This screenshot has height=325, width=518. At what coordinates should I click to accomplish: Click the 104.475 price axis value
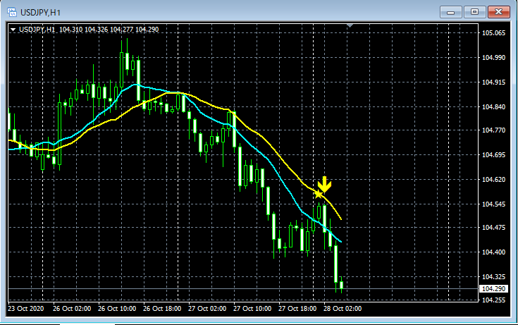tap(493, 228)
